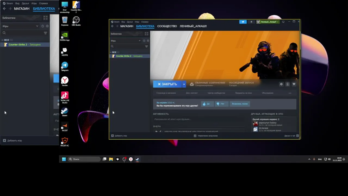Screen dimensions: 348x196
Task: Toggle ready-to-play filter in front window
Action: coord(148,41)
